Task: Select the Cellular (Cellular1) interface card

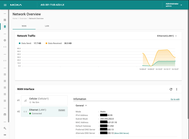Action: point(44,101)
